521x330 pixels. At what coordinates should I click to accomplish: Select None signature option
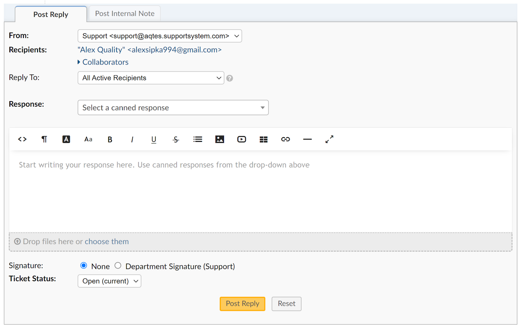84,266
